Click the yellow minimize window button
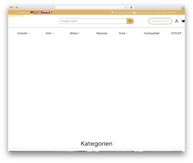The height and width of the screenshot is (163, 193). coord(14,7)
